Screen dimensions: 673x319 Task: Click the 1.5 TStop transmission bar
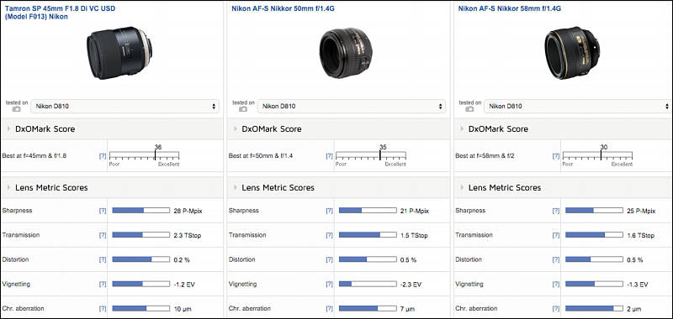pyautogui.click(x=368, y=235)
